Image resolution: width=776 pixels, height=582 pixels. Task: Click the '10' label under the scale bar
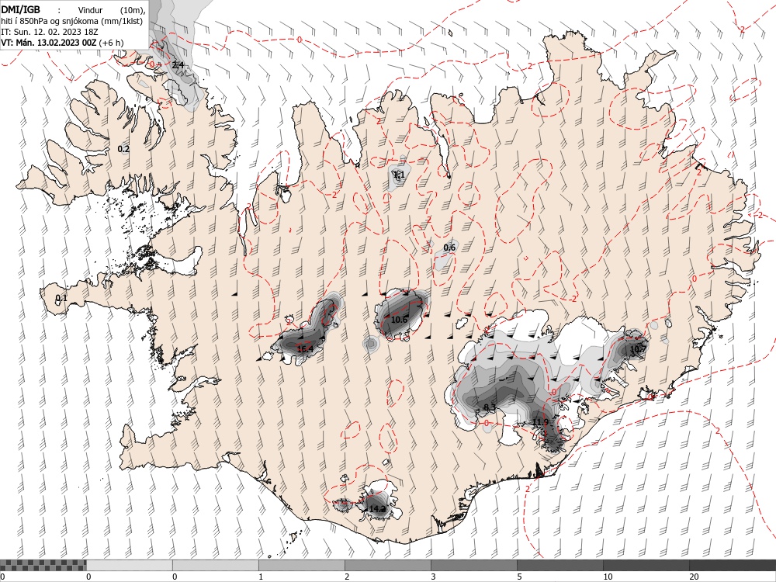click(608, 577)
